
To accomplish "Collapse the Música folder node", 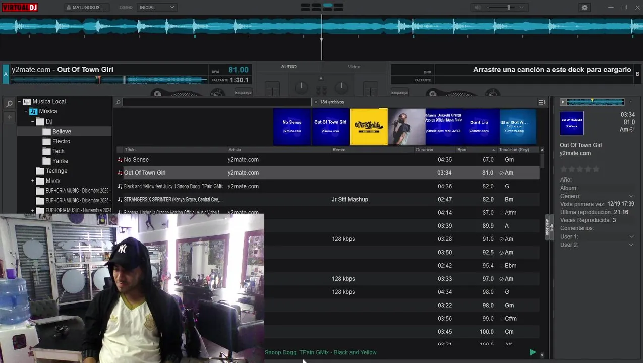I will 26,111.
